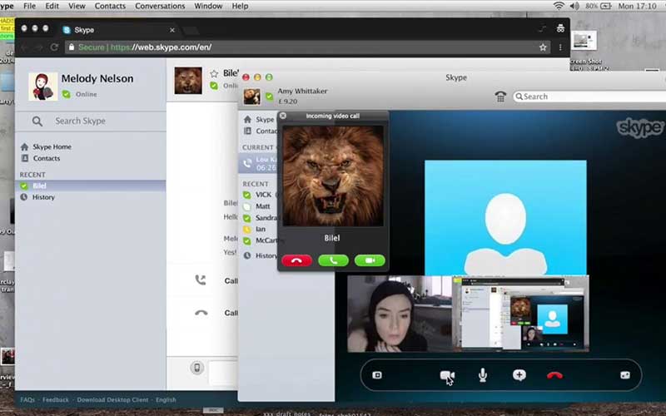The image size is (666, 416).
Task: Click the plus bubble icon in call bar
Action: (x=519, y=375)
